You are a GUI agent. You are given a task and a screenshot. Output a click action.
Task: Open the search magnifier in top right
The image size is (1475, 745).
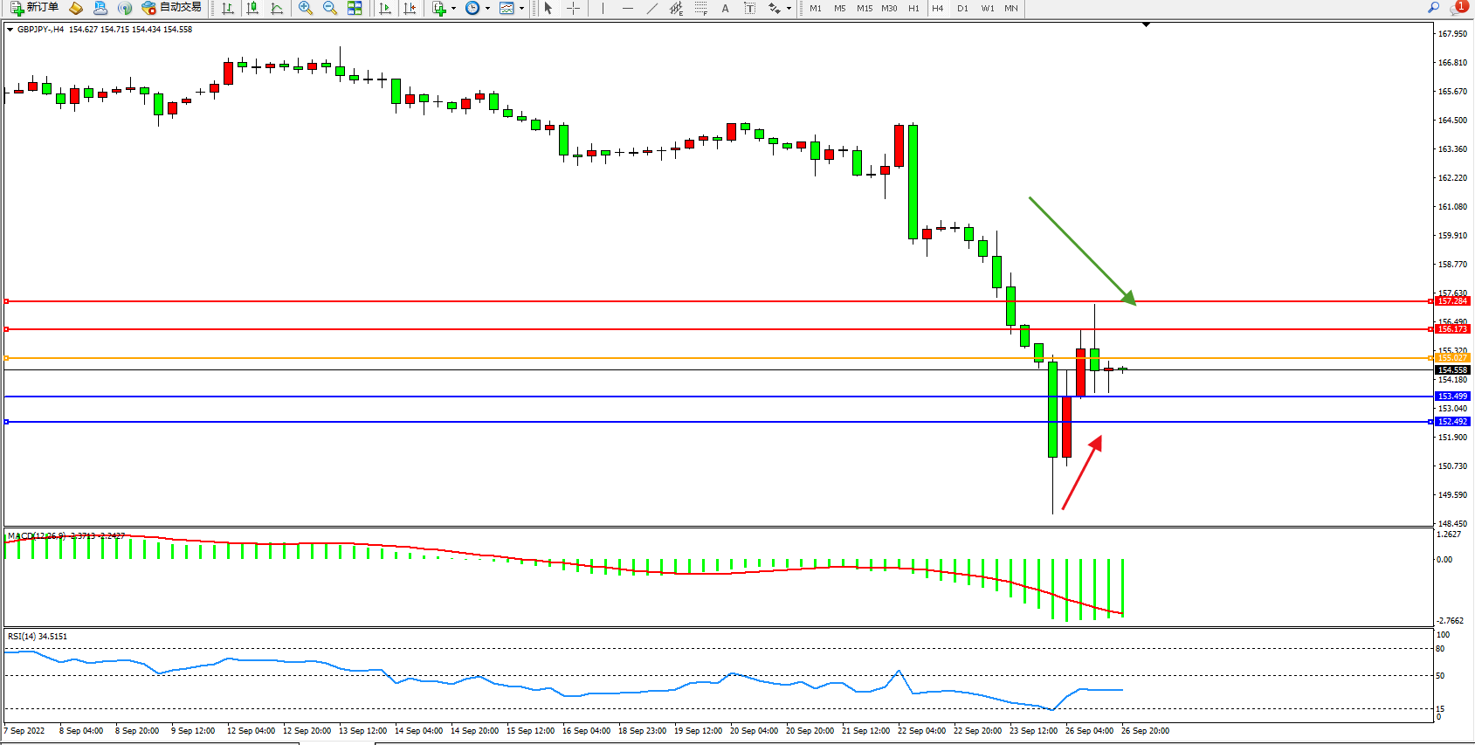[1433, 8]
